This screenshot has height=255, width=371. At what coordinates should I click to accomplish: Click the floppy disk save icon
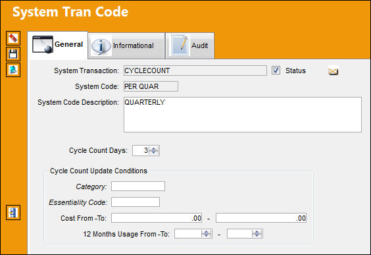(x=13, y=54)
